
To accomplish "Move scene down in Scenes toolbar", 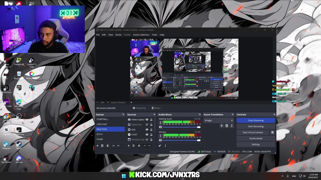I will click(118, 146).
